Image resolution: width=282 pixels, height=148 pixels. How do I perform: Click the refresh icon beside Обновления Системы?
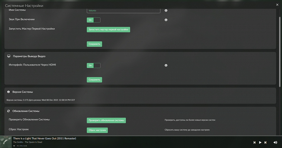[x=8, y=111]
